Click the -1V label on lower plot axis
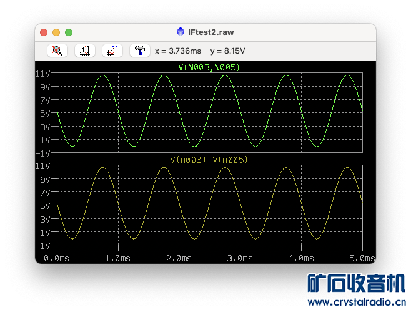 42,246
